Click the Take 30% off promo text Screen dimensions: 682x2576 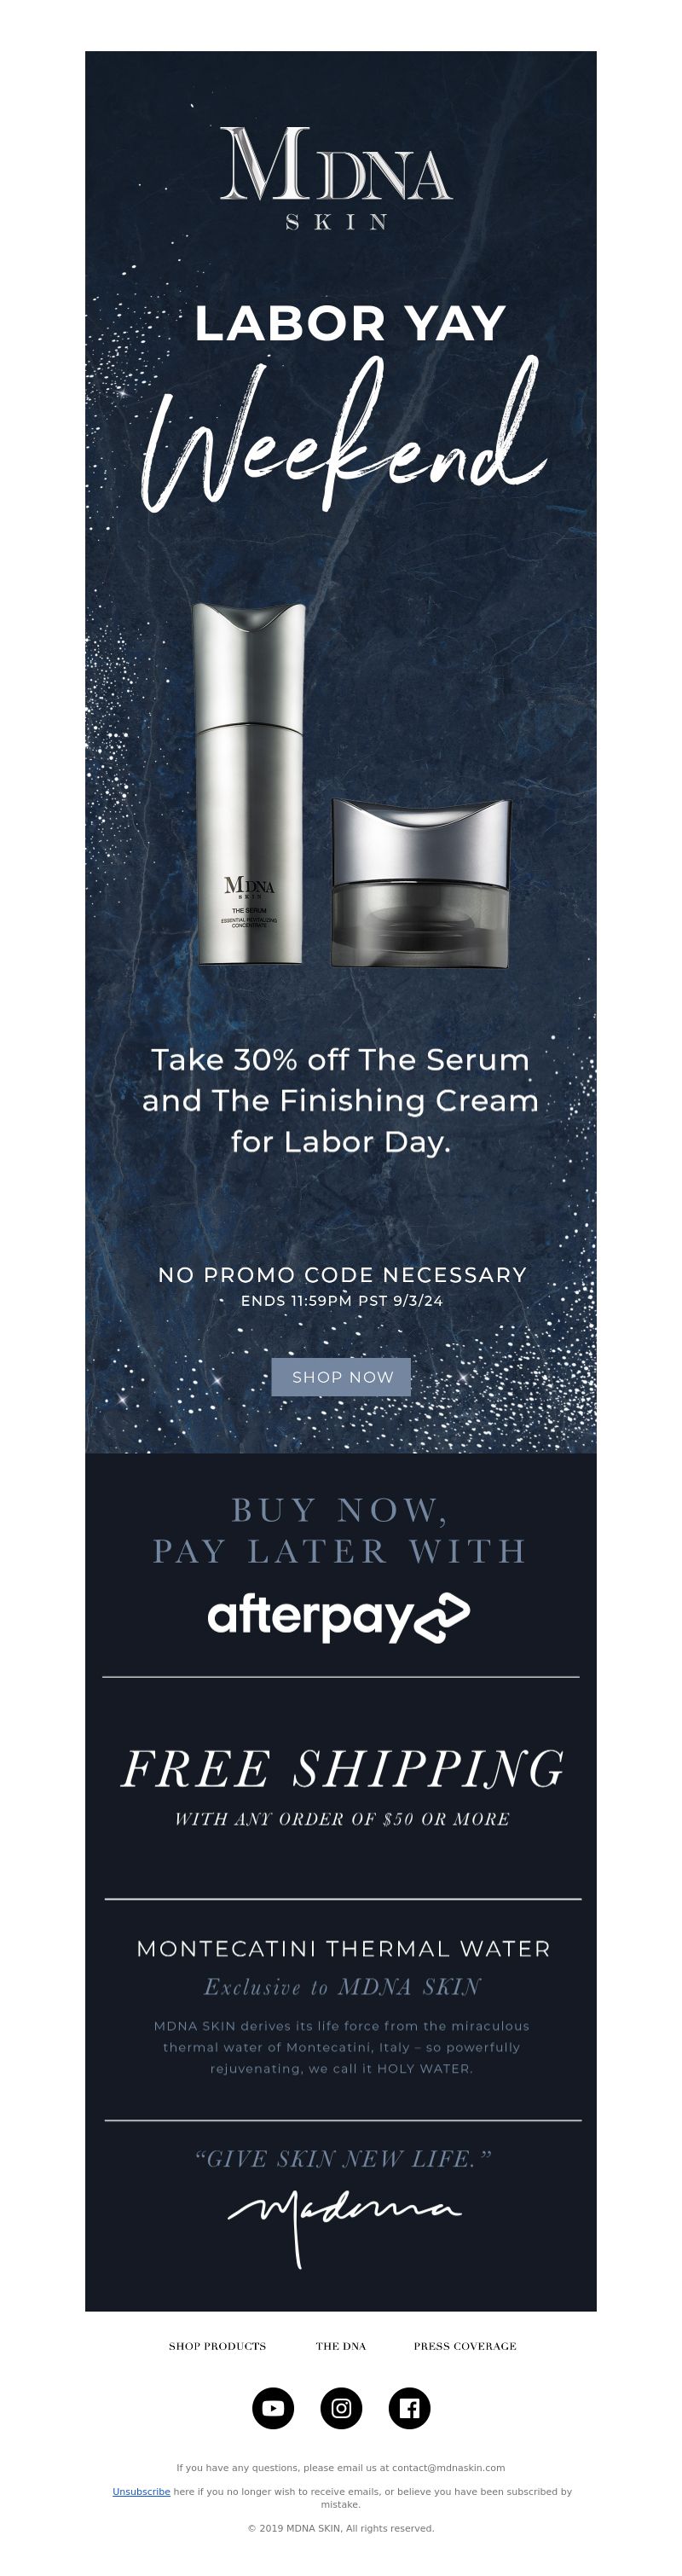340,1100
